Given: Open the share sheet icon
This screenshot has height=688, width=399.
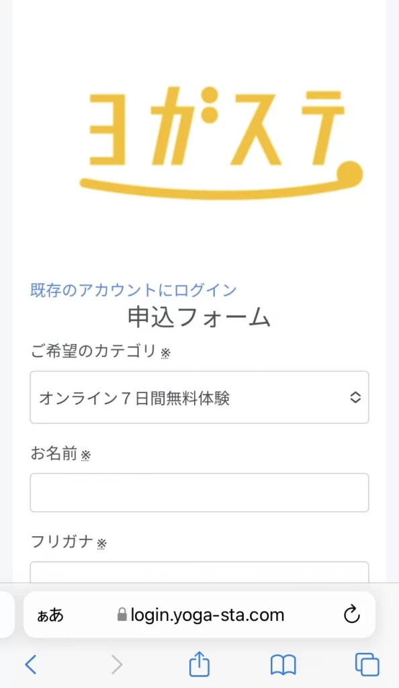Looking at the screenshot, I should 199,663.
